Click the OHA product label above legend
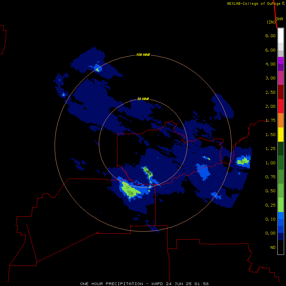 (279, 19)
